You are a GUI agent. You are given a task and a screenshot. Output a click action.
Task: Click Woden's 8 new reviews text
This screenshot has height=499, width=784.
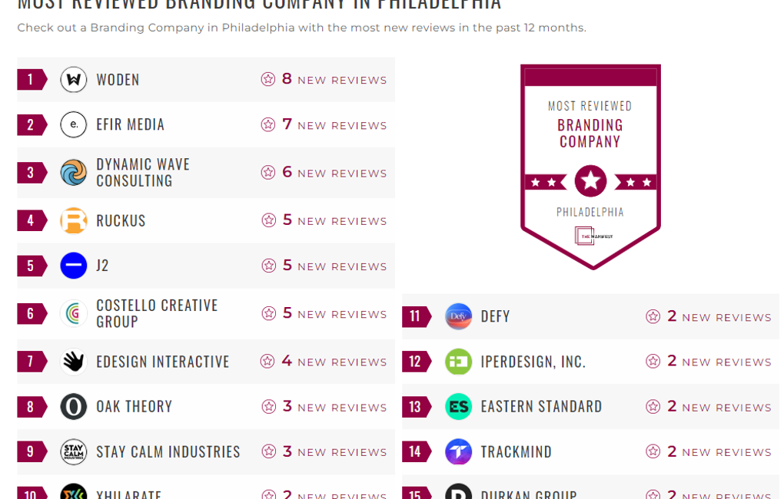(334, 80)
